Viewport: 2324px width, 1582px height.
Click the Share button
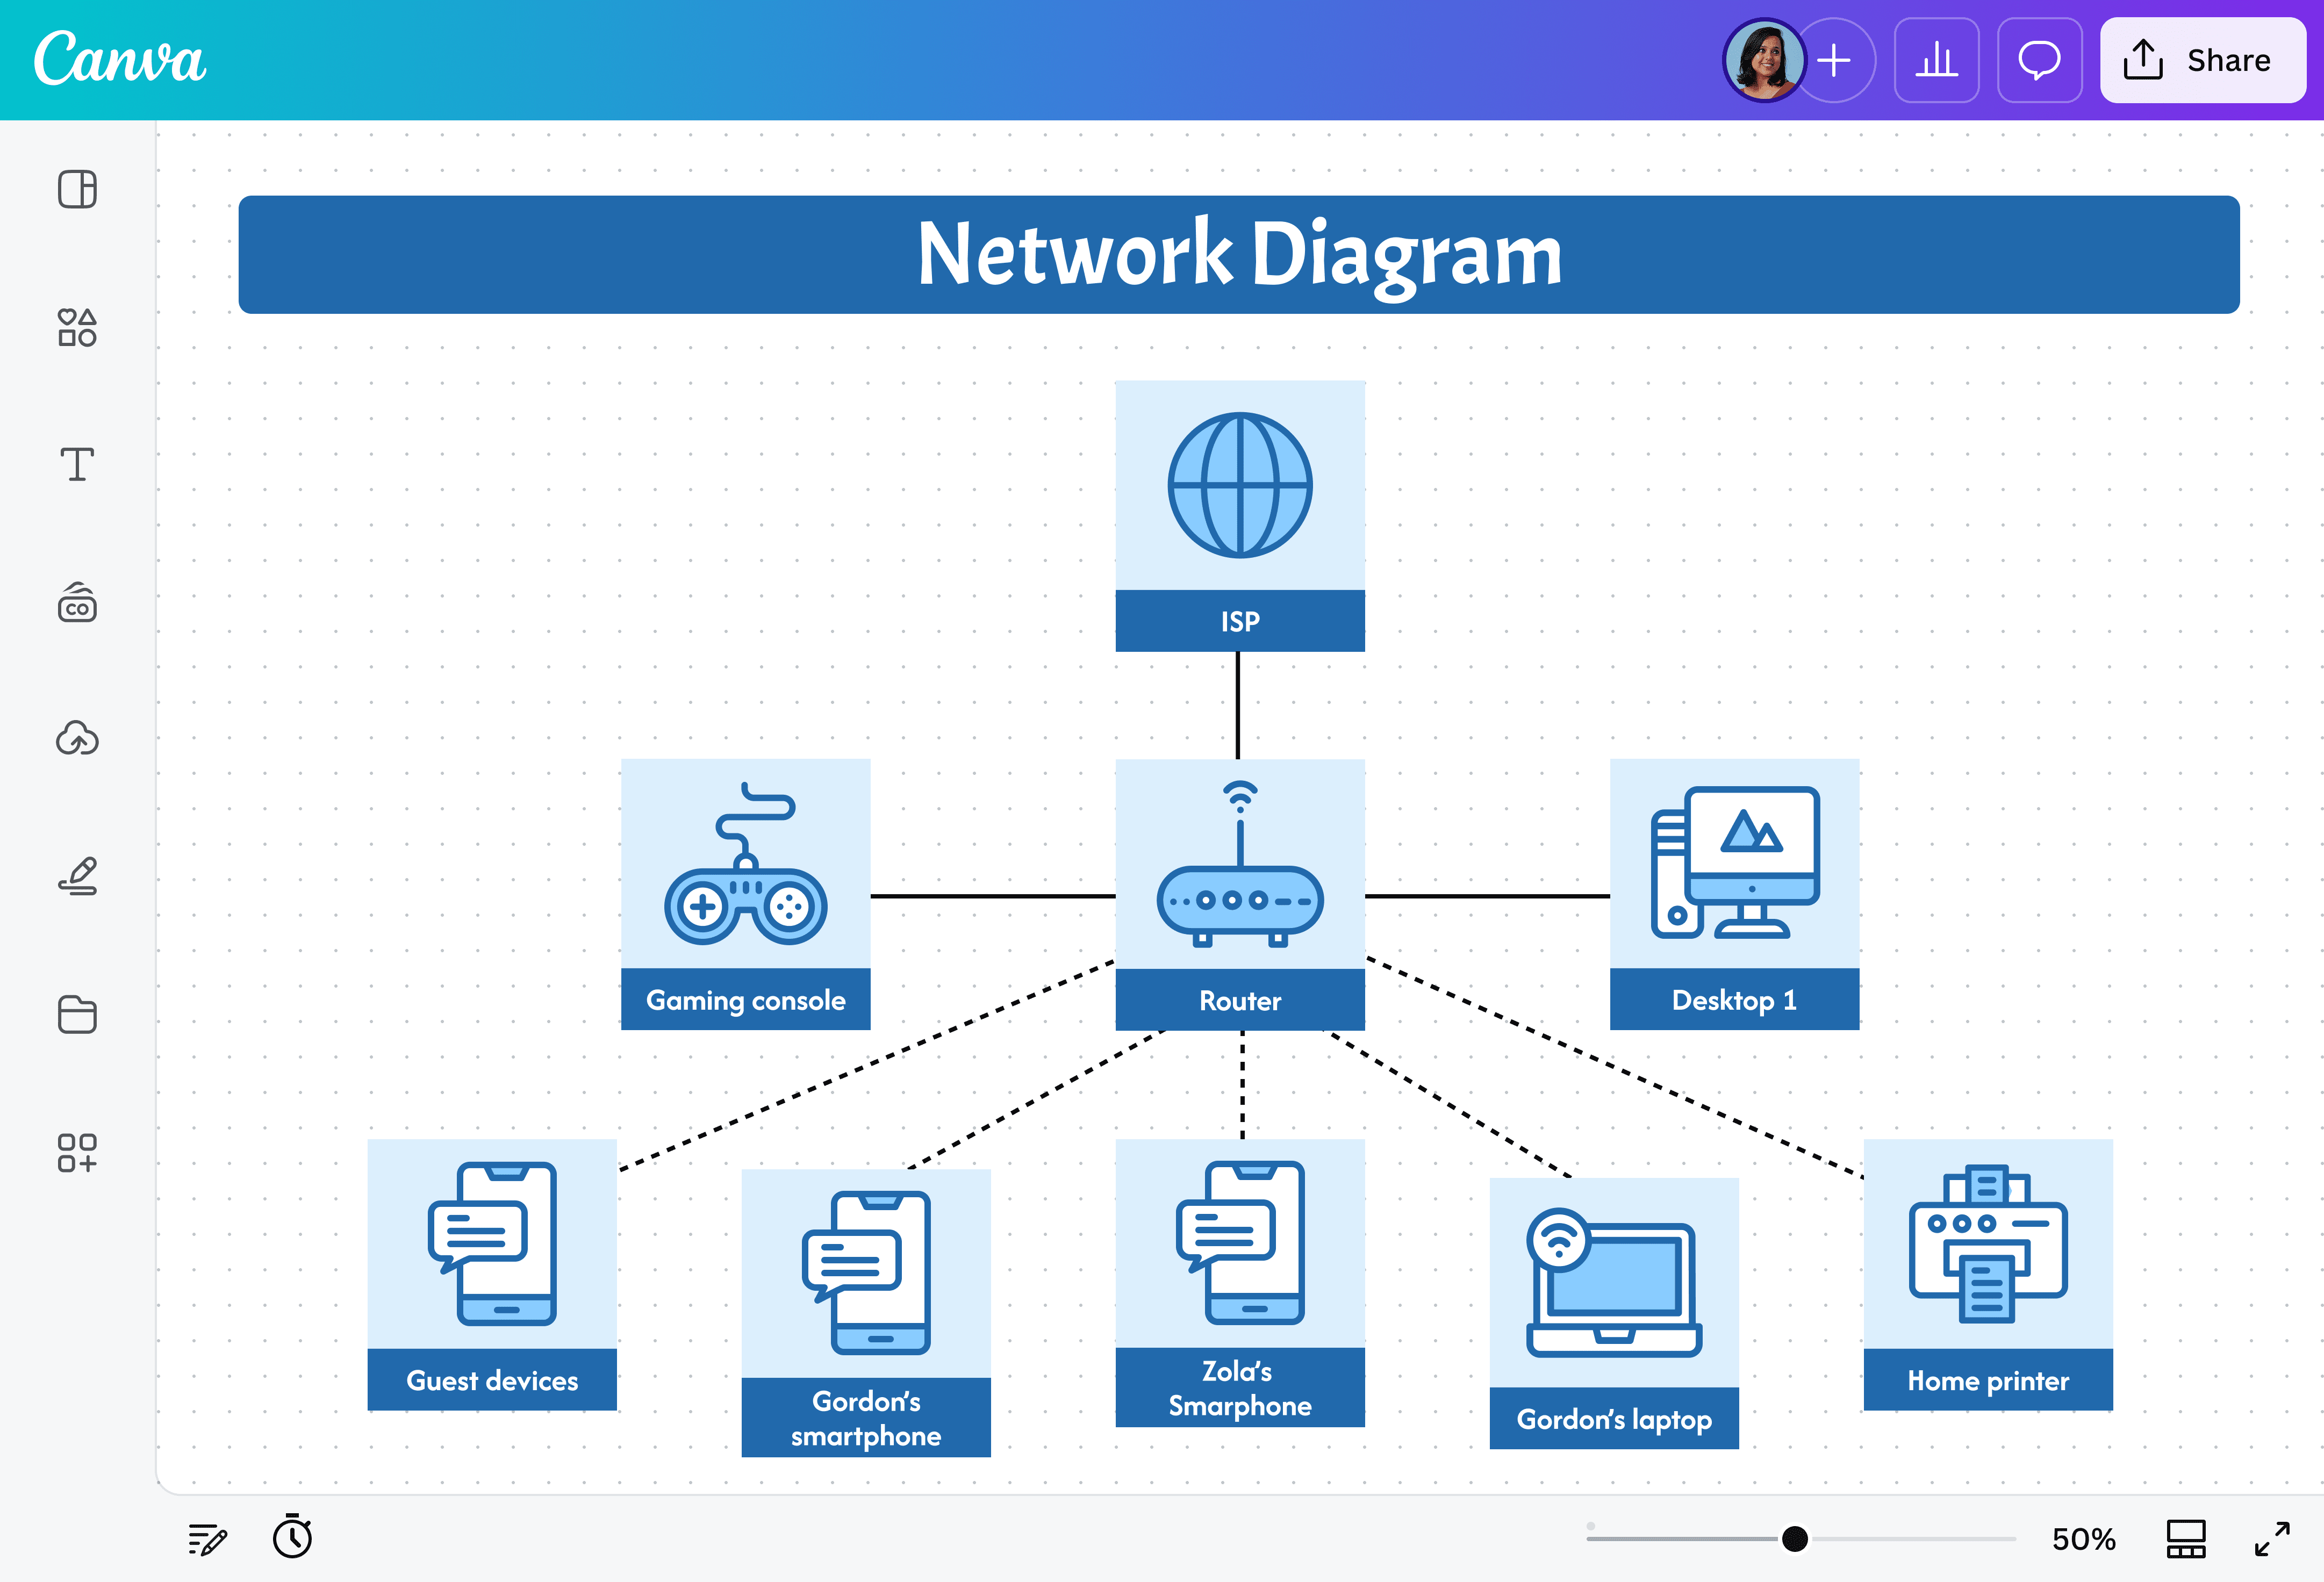click(x=2203, y=61)
